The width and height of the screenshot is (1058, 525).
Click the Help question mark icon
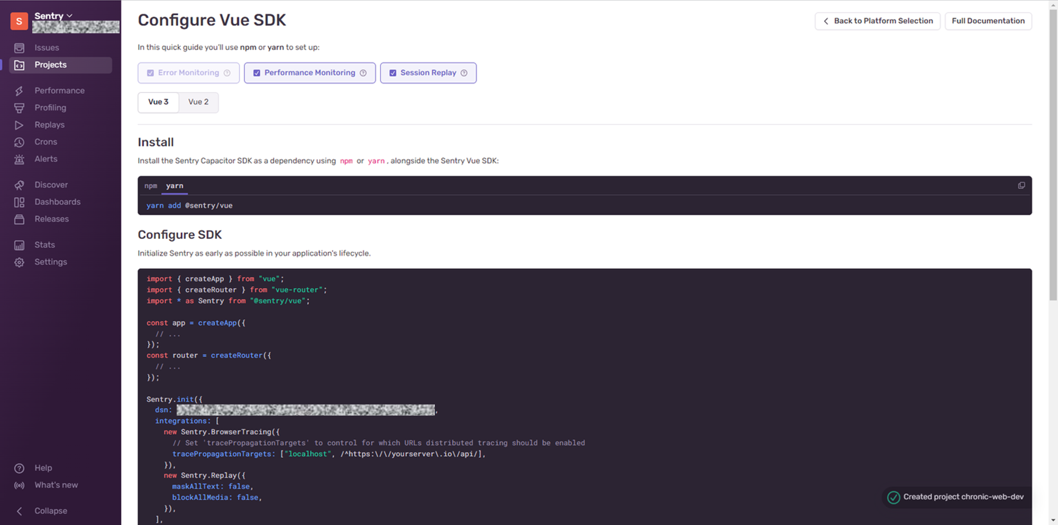(20, 468)
